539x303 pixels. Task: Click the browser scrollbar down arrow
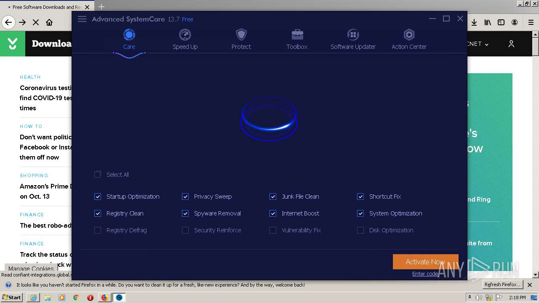point(536,275)
